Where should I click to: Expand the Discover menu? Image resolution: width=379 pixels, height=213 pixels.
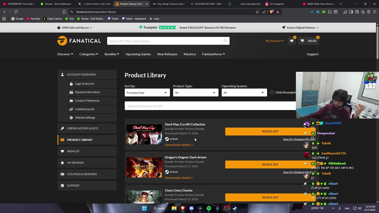(x=65, y=54)
